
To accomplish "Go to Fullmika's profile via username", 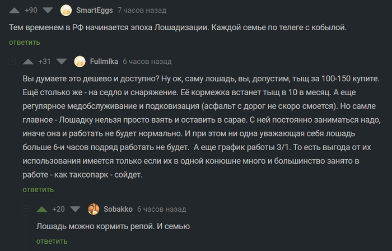I will pyautogui.click(x=104, y=61).
